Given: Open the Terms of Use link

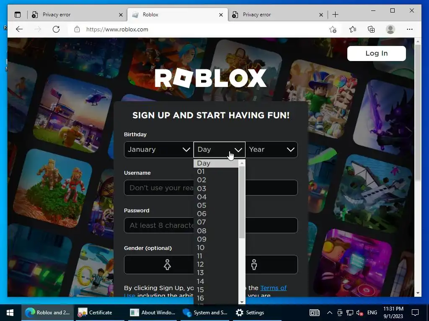Looking at the screenshot, I should tap(273, 288).
